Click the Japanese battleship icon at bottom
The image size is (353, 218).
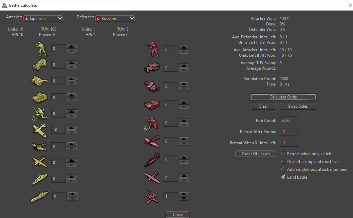click(x=39, y=196)
